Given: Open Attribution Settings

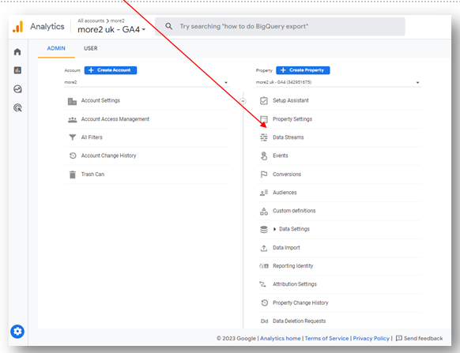Looking at the screenshot, I should coord(295,284).
